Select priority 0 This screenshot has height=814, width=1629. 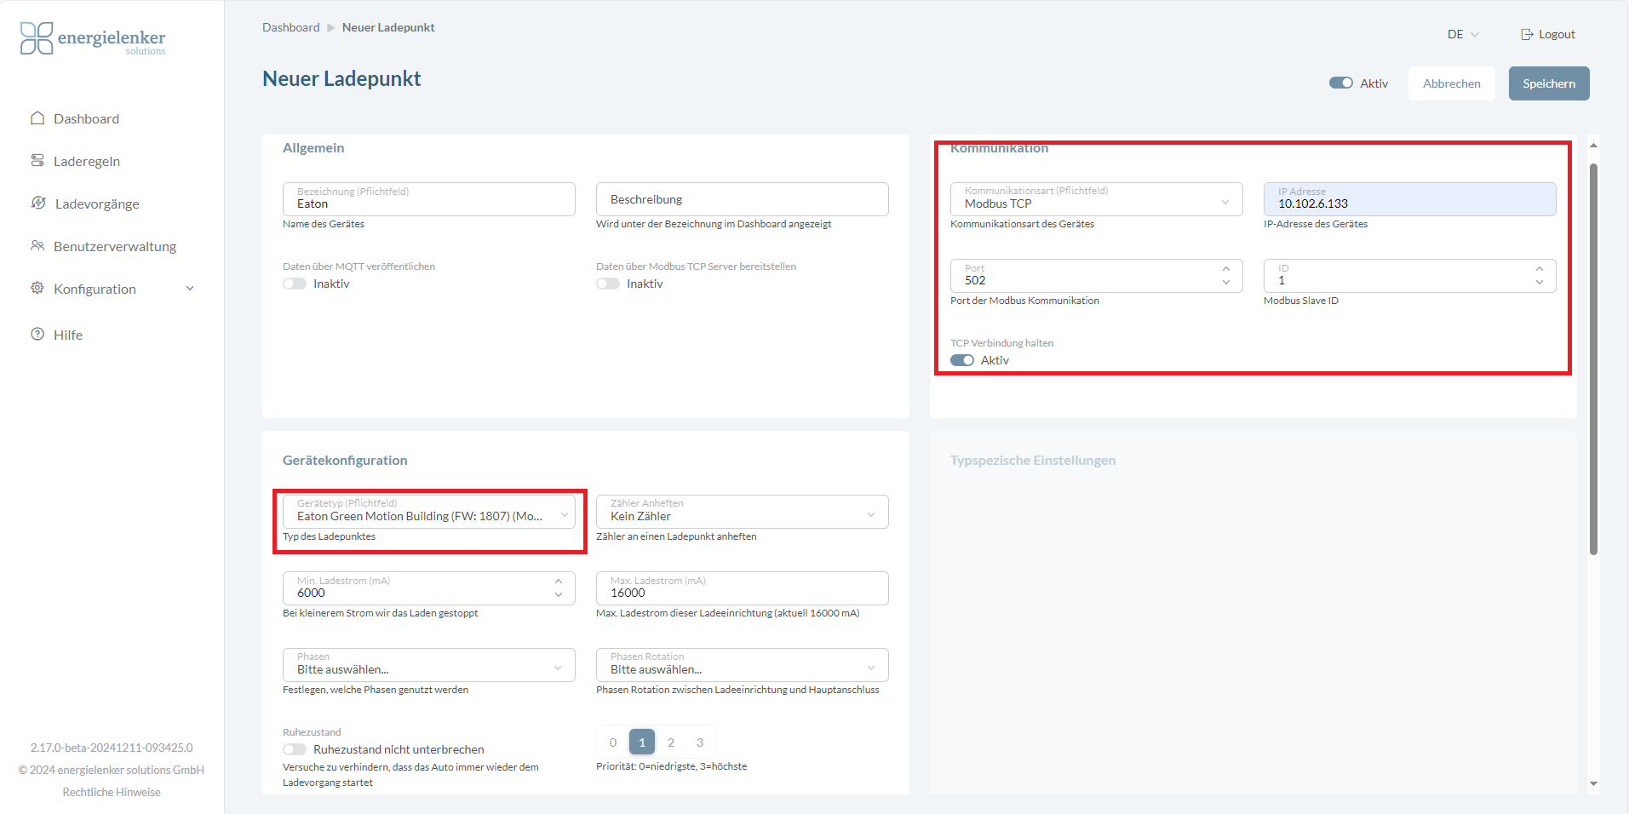pos(613,742)
